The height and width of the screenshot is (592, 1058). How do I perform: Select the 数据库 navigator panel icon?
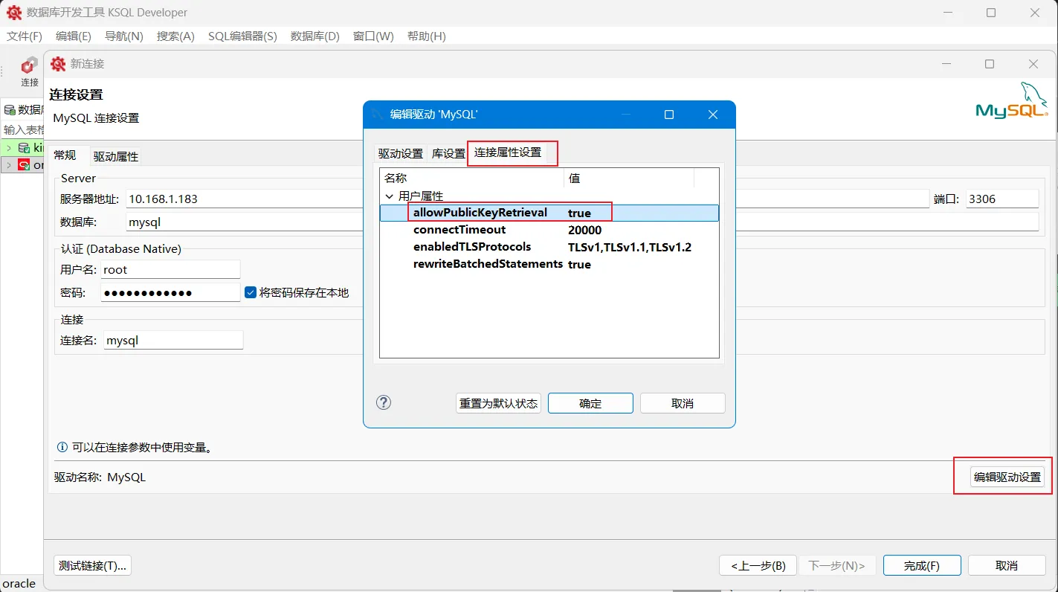click(x=10, y=109)
